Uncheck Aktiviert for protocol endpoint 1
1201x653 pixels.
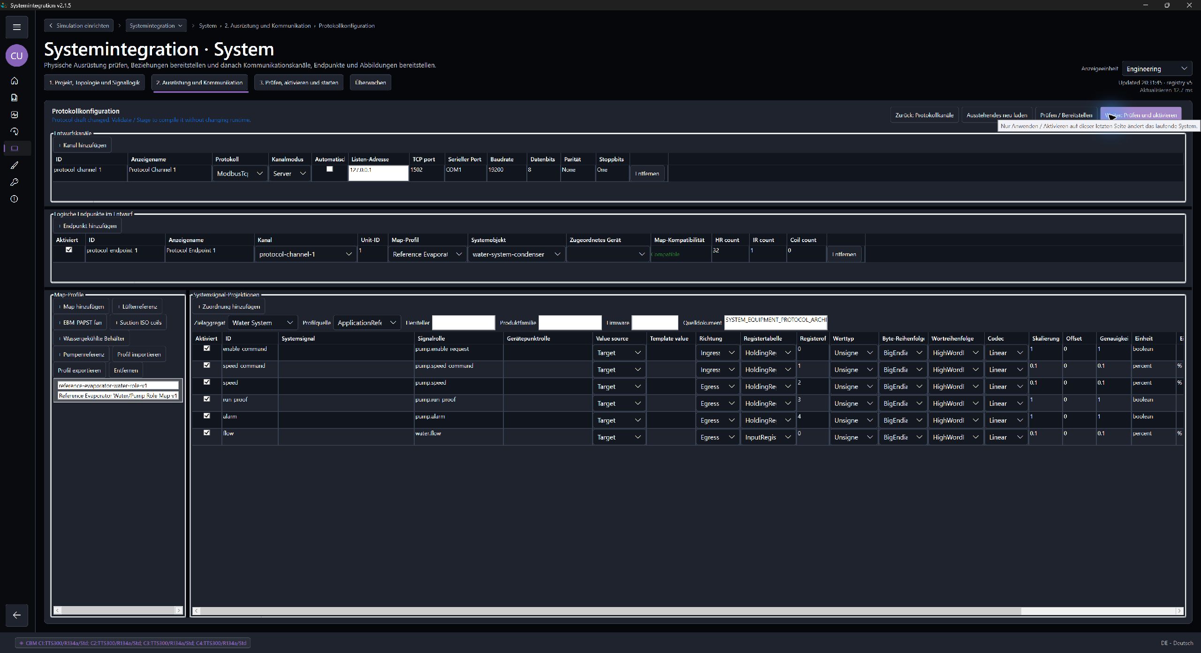[x=69, y=250]
